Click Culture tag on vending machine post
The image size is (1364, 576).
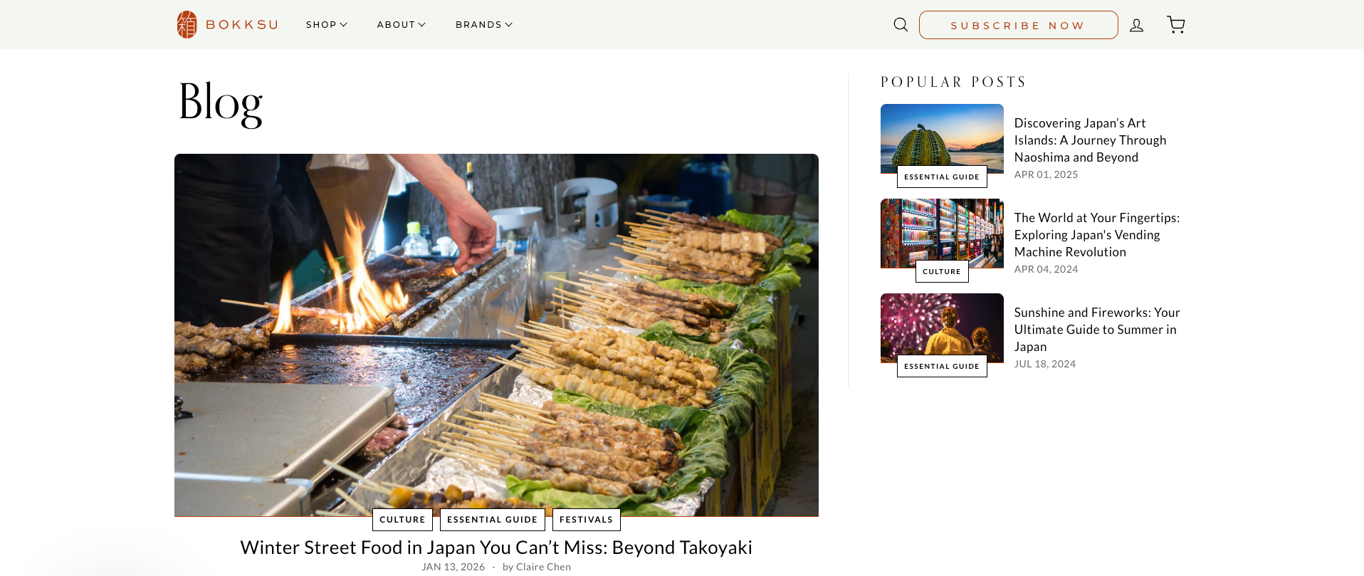pyautogui.click(x=942, y=271)
